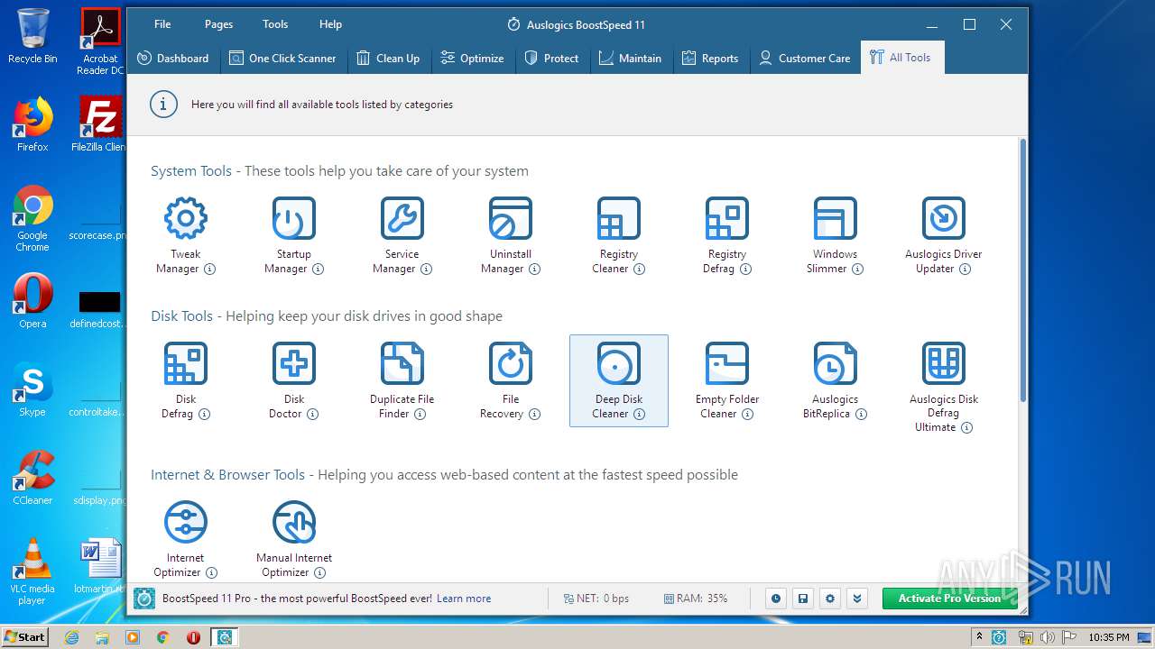This screenshot has width=1155, height=649.
Task: Open the Internet Optimizer tool
Action: [186, 539]
